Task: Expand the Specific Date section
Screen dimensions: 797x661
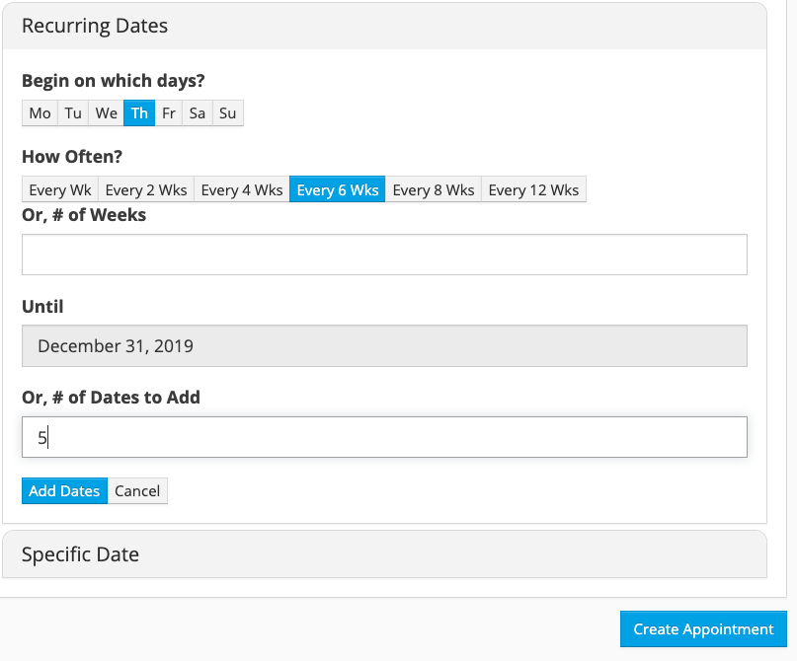Action: (384, 554)
